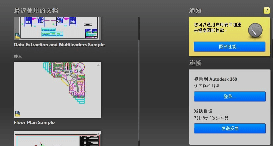Click DWG file icon on Data Extraction thumbnail

[x=17, y=36]
